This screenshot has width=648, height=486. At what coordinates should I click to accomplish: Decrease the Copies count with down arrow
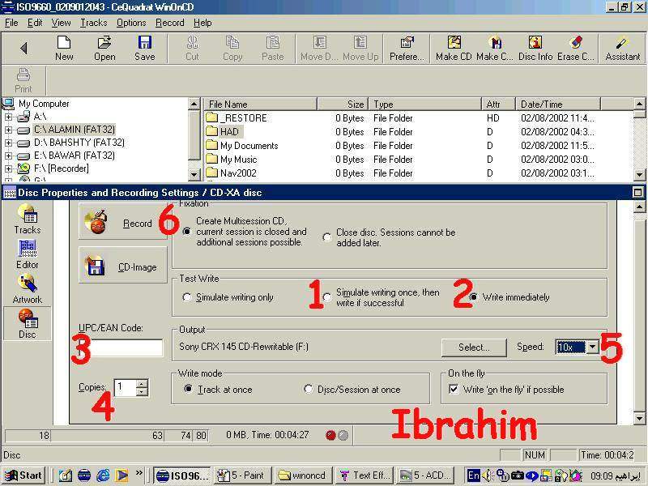pos(142,391)
